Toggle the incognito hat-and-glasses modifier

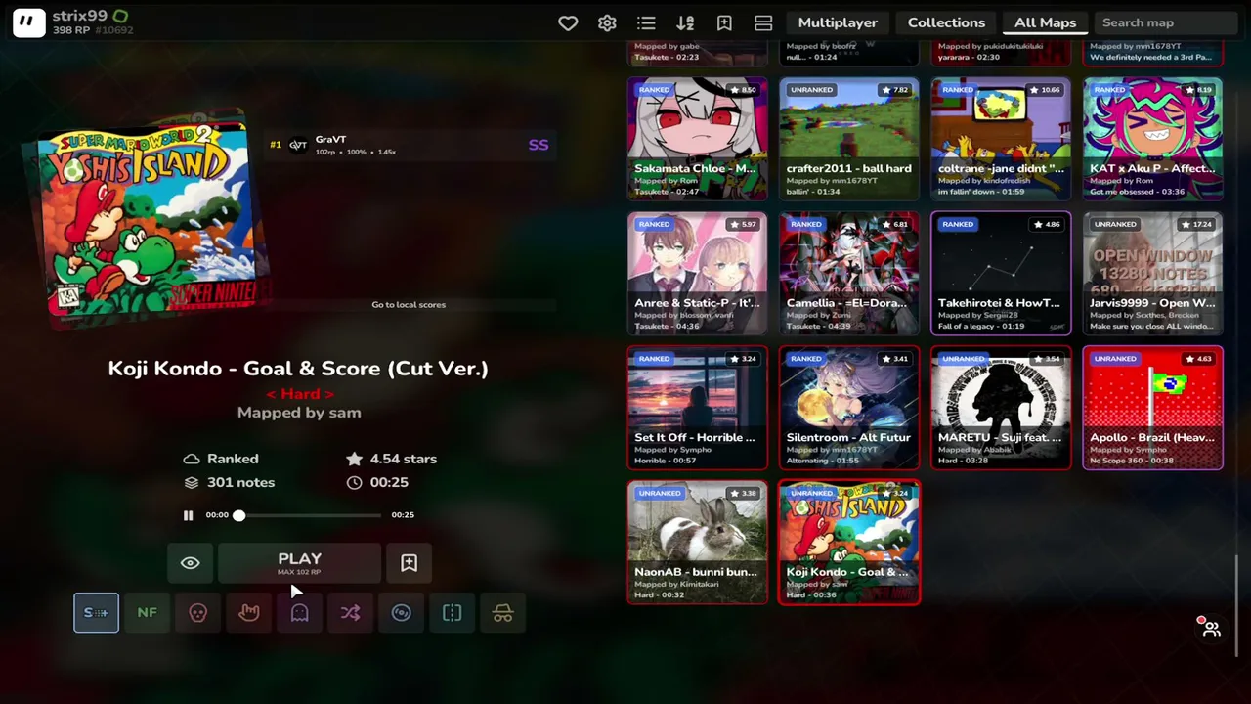coord(502,613)
